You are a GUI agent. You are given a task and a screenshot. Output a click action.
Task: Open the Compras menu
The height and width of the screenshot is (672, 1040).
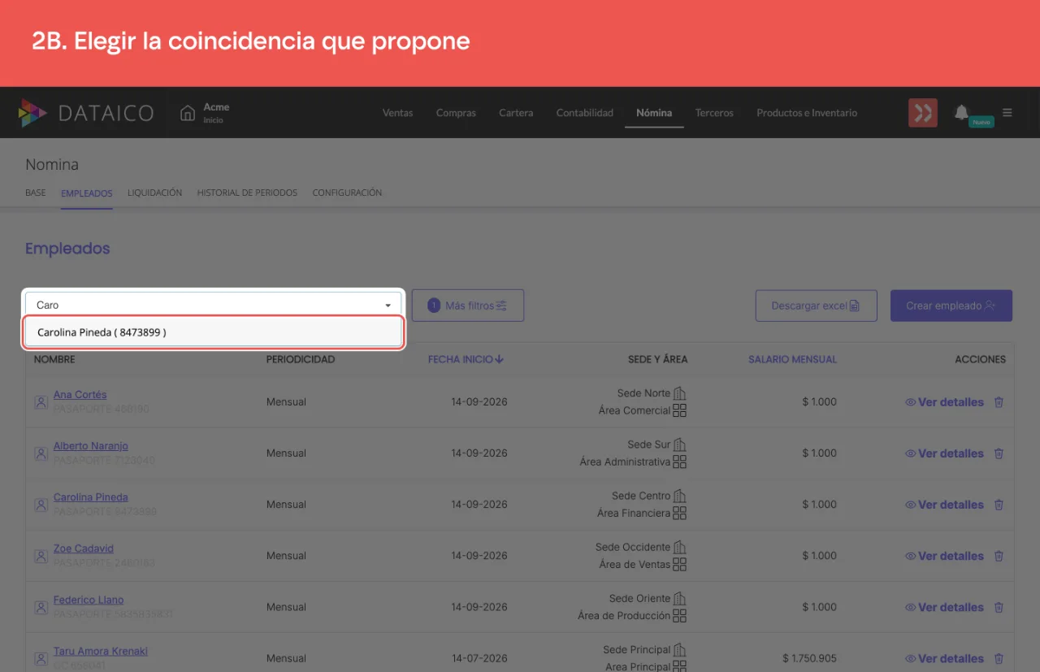point(456,113)
